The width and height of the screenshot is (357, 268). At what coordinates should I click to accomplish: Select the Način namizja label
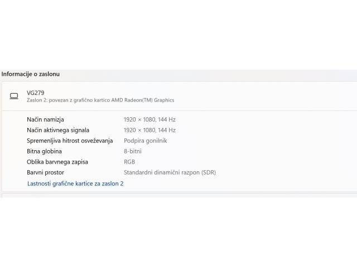coord(45,119)
